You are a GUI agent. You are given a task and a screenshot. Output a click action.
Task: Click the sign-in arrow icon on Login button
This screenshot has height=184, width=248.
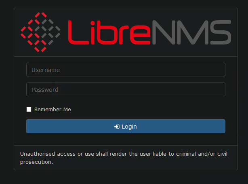point(117,127)
